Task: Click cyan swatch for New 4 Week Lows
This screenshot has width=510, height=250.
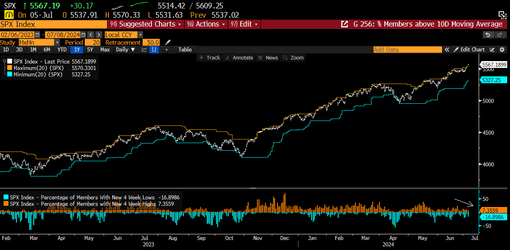Action: (x=6, y=197)
